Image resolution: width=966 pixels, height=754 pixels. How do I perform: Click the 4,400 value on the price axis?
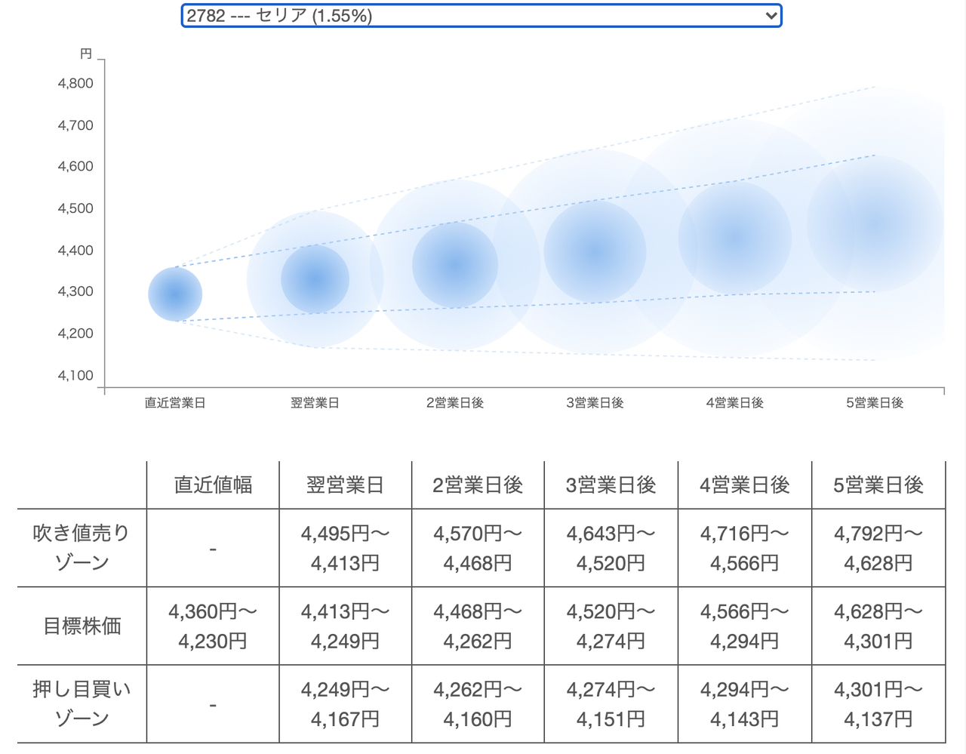pyautogui.click(x=75, y=251)
